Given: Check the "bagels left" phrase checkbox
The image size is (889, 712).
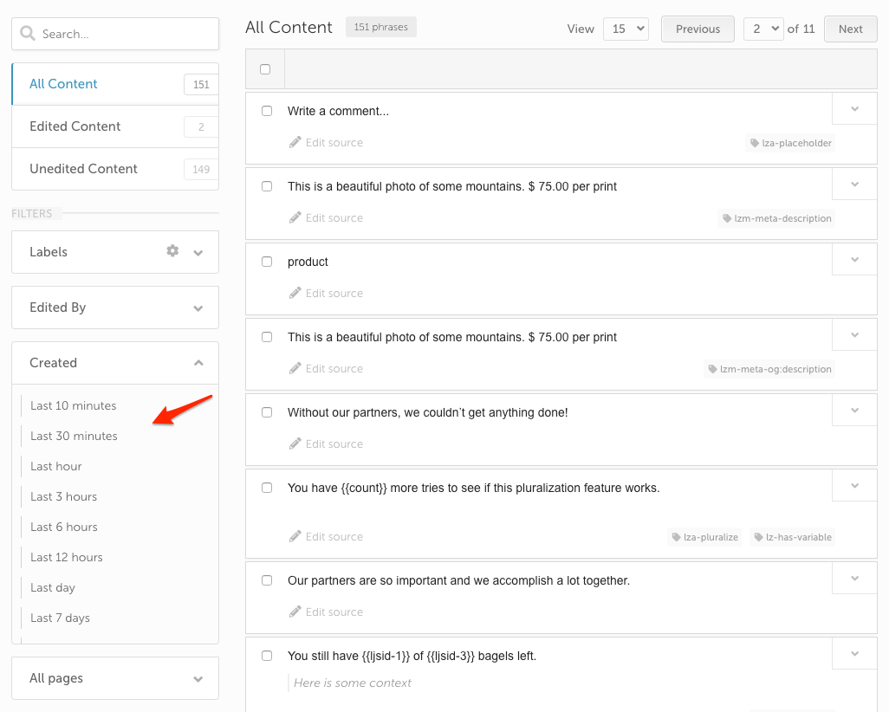Looking at the screenshot, I should 267,656.
